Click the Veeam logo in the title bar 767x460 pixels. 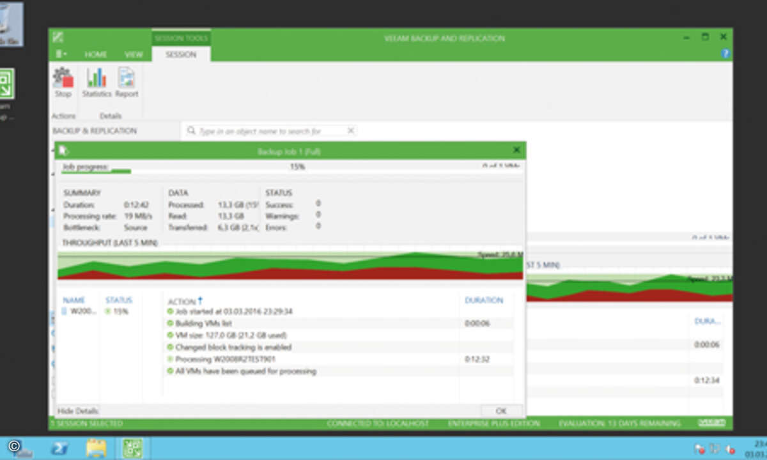click(58, 38)
